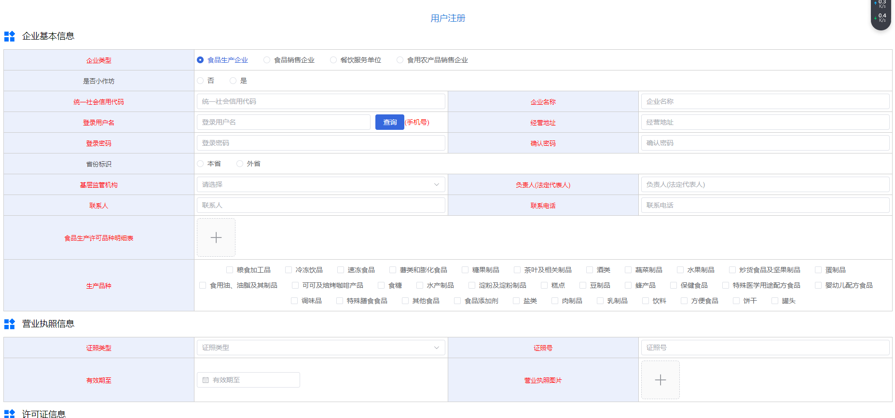Choose 是 for 是否小作坊

point(233,81)
